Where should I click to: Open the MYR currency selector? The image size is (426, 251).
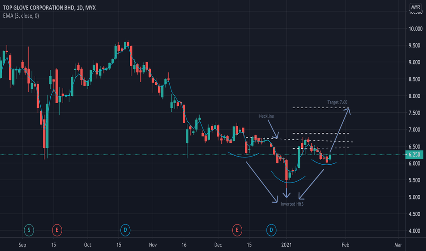[x=415, y=7]
